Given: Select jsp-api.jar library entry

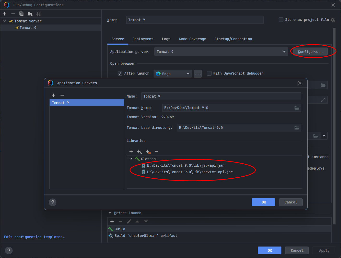Looking at the screenshot, I should click(x=186, y=165).
